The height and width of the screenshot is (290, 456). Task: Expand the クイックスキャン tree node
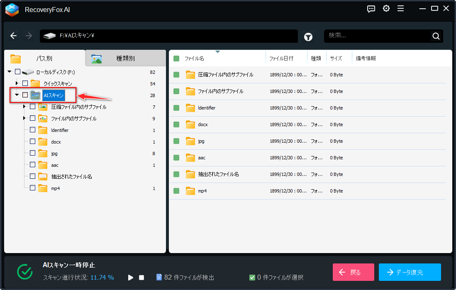pyautogui.click(x=17, y=83)
